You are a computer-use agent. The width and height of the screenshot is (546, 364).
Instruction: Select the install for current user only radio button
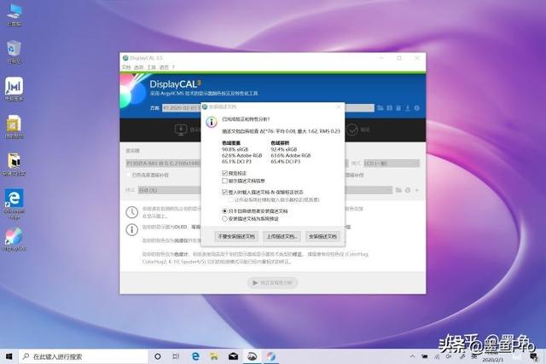click(x=224, y=211)
